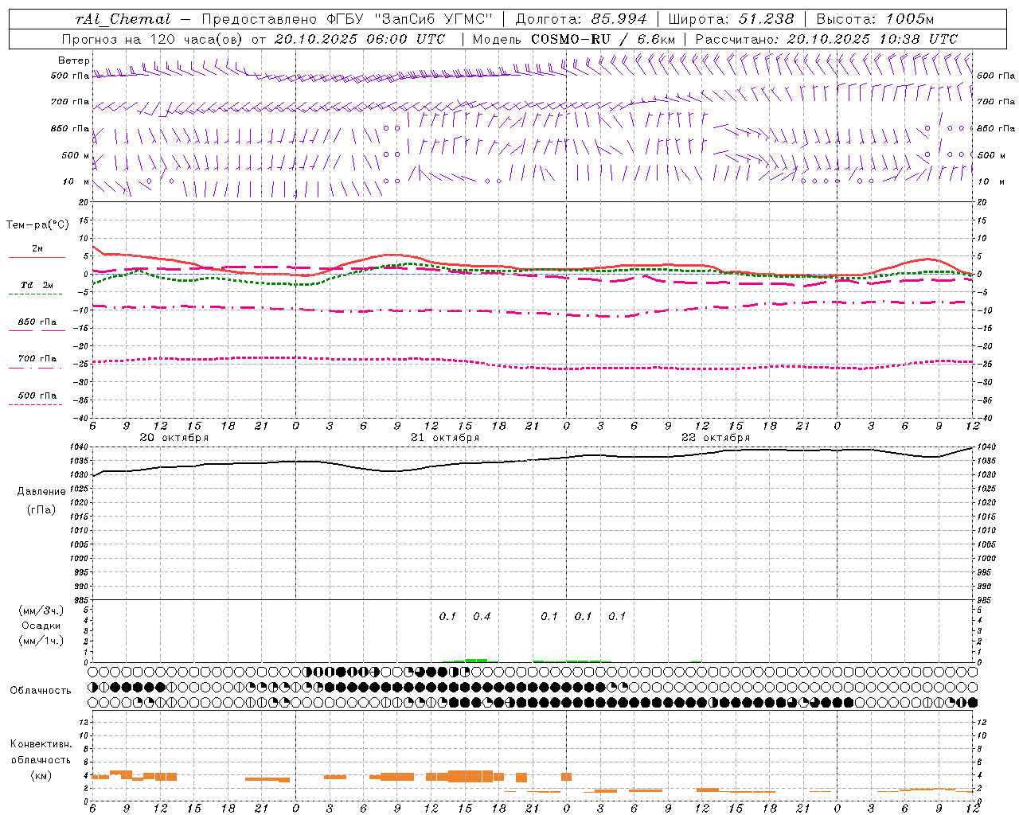The height and width of the screenshot is (815, 1019).
Task: Click the 850 гПа temperature legend entry
Action: click(x=37, y=322)
